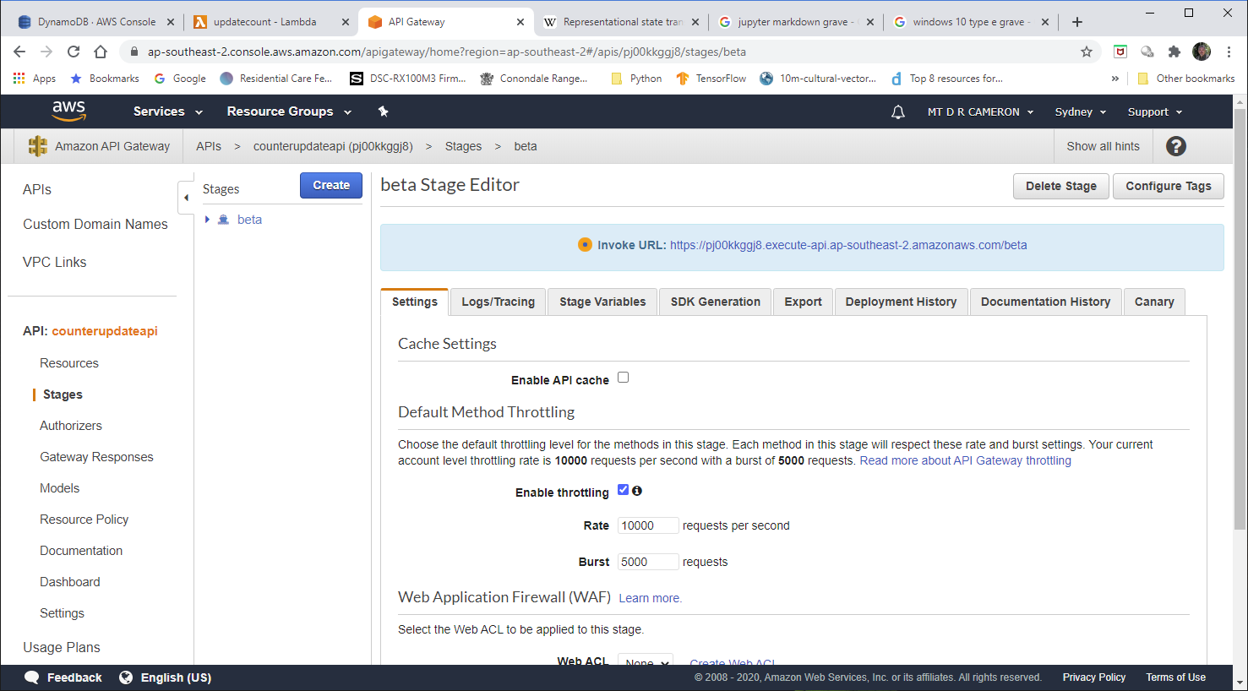This screenshot has height=691, width=1248.
Task: Open the Resource Groups dropdown
Action: tap(289, 112)
